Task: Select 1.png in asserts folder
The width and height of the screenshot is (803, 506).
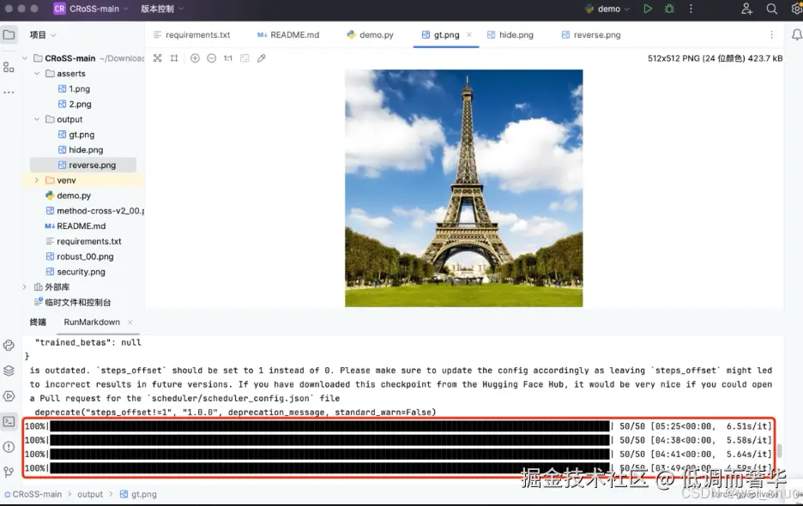Action: click(74, 88)
